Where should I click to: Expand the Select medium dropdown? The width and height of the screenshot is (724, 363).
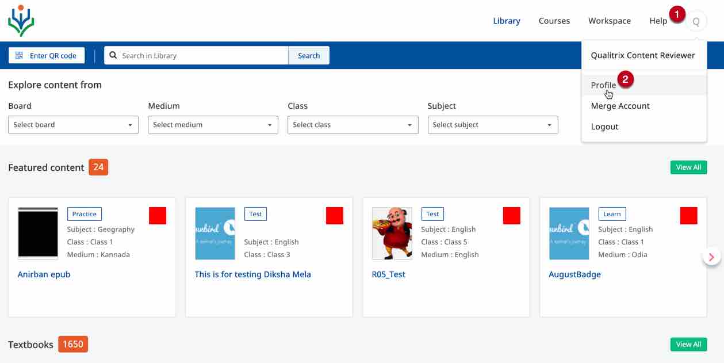point(213,125)
